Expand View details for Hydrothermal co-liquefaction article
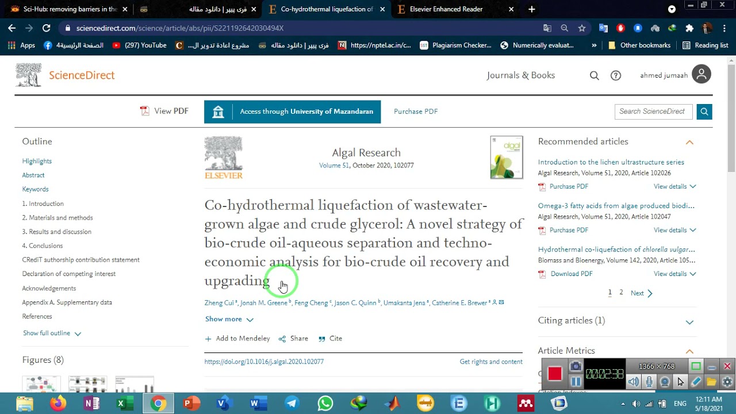Image resolution: width=736 pixels, height=414 pixels. pos(675,274)
